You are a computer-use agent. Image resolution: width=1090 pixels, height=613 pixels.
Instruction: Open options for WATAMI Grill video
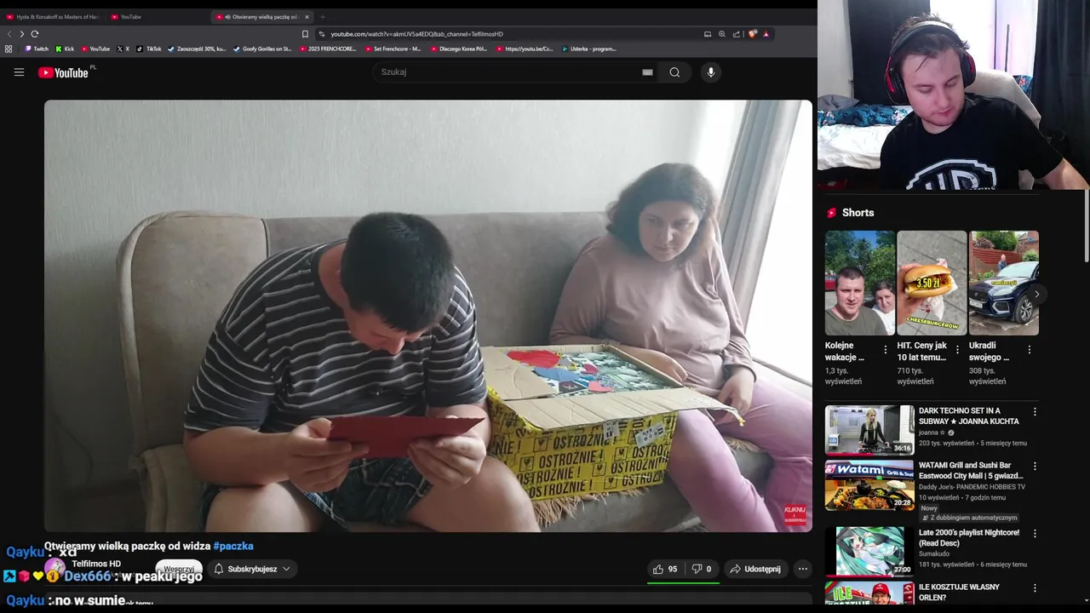pyautogui.click(x=1035, y=467)
